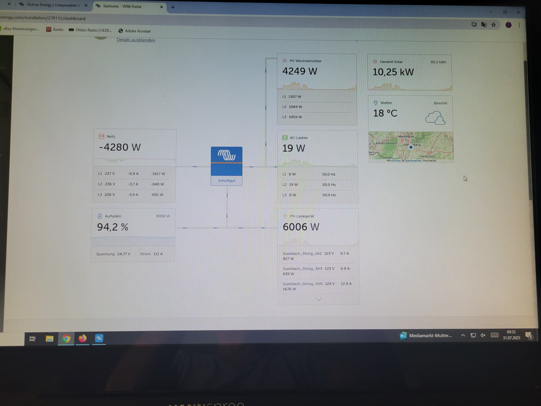Open the Chrome three-dot menu
The height and width of the screenshot is (406, 541).
(519, 25)
